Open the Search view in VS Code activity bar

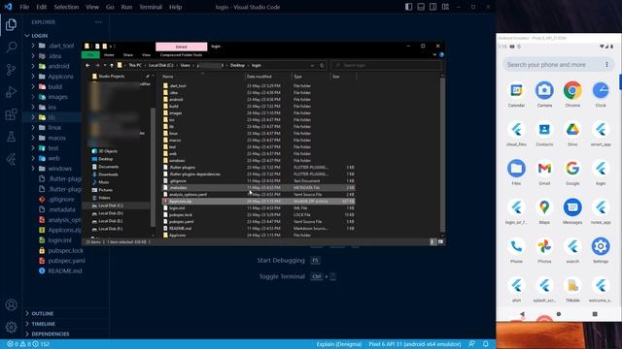point(11,48)
